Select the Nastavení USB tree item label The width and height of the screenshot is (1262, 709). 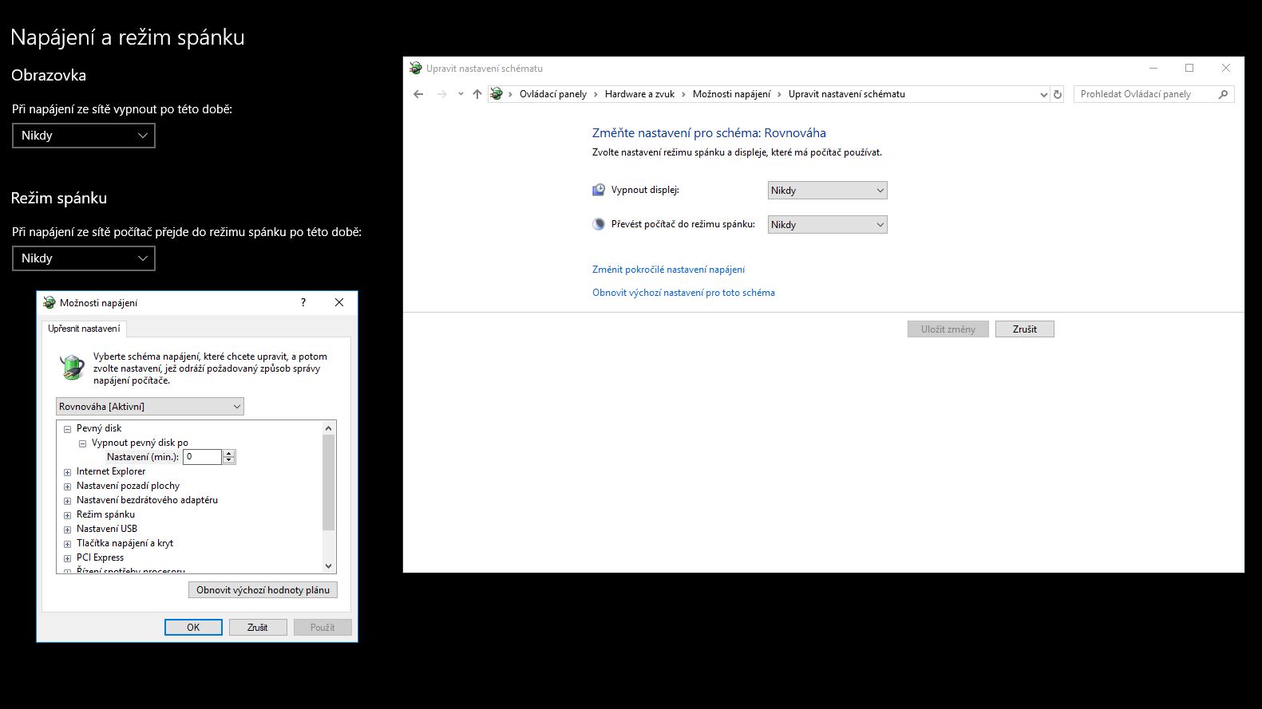(x=107, y=529)
